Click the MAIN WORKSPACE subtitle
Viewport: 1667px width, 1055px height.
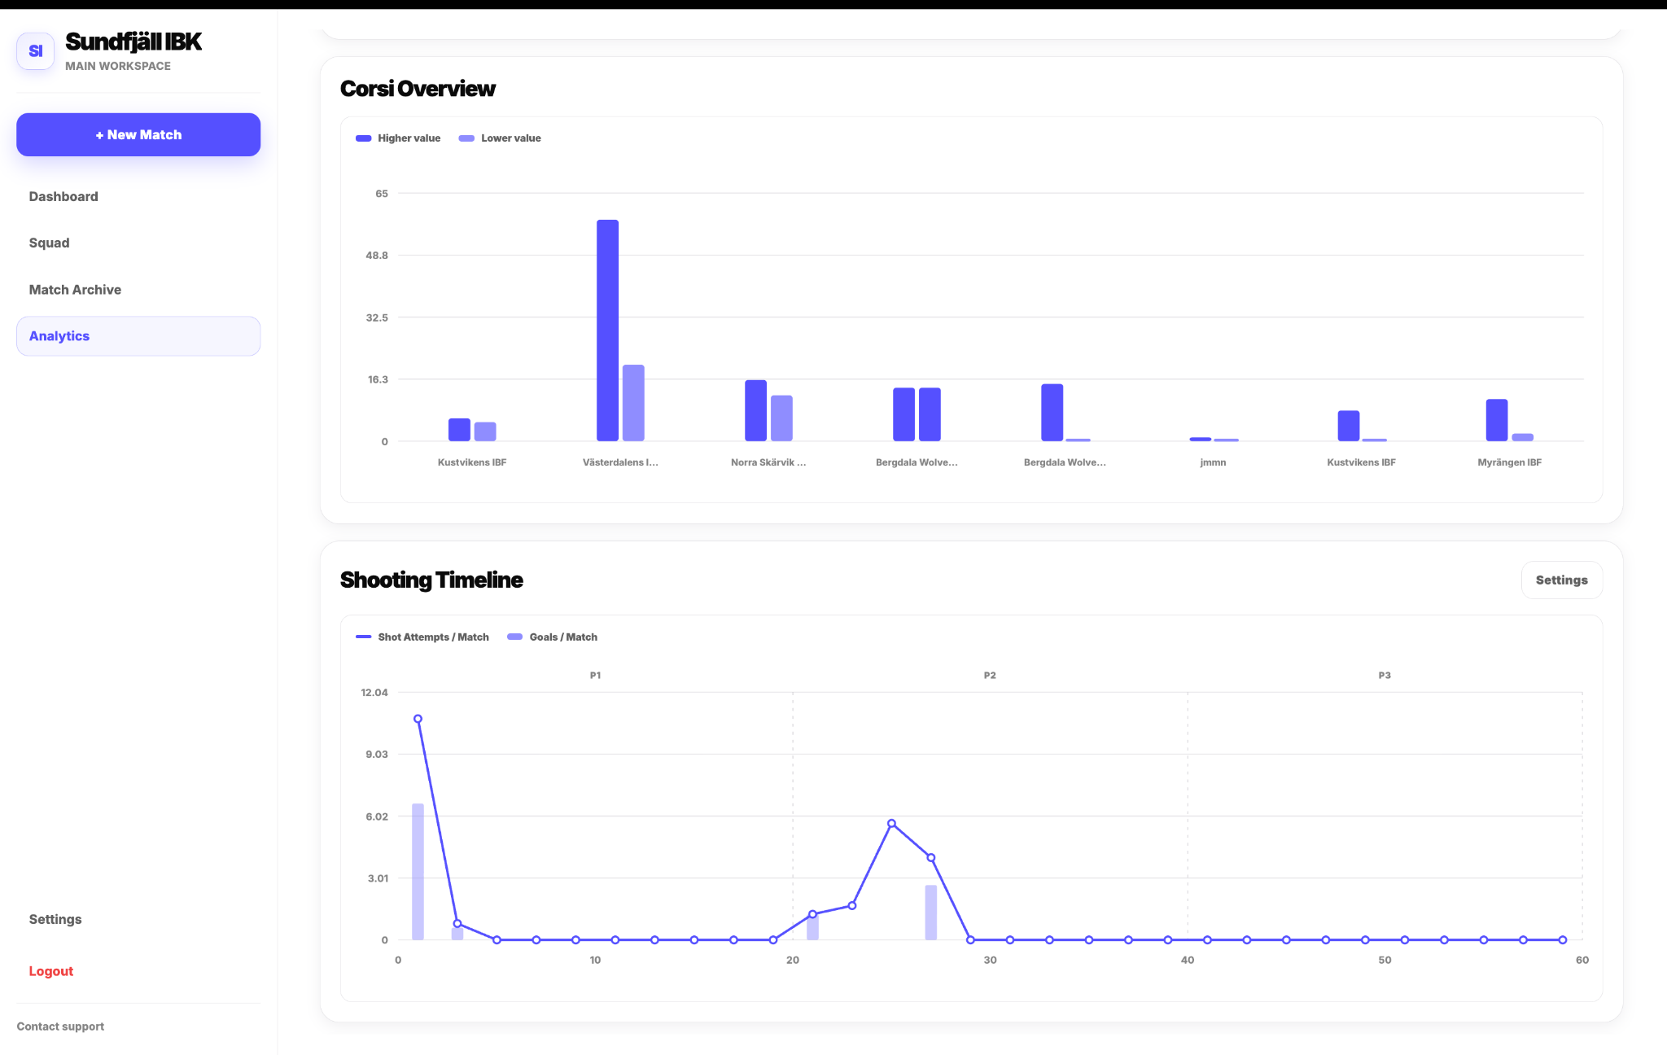pos(118,66)
